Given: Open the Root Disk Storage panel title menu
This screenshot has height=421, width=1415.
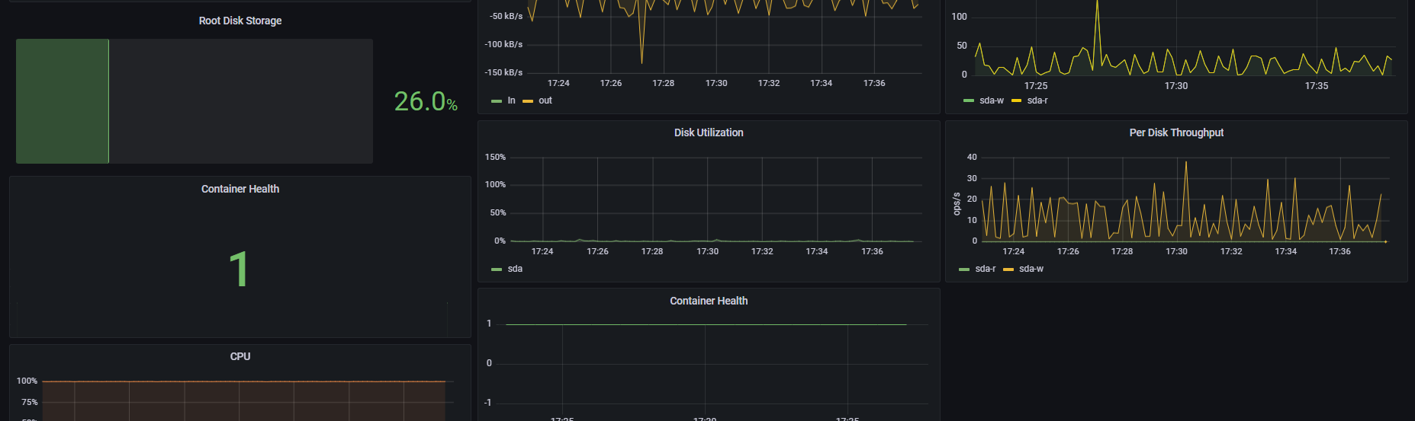Looking at the screenshot, I should pyautogui.click(x=240, y=21).
